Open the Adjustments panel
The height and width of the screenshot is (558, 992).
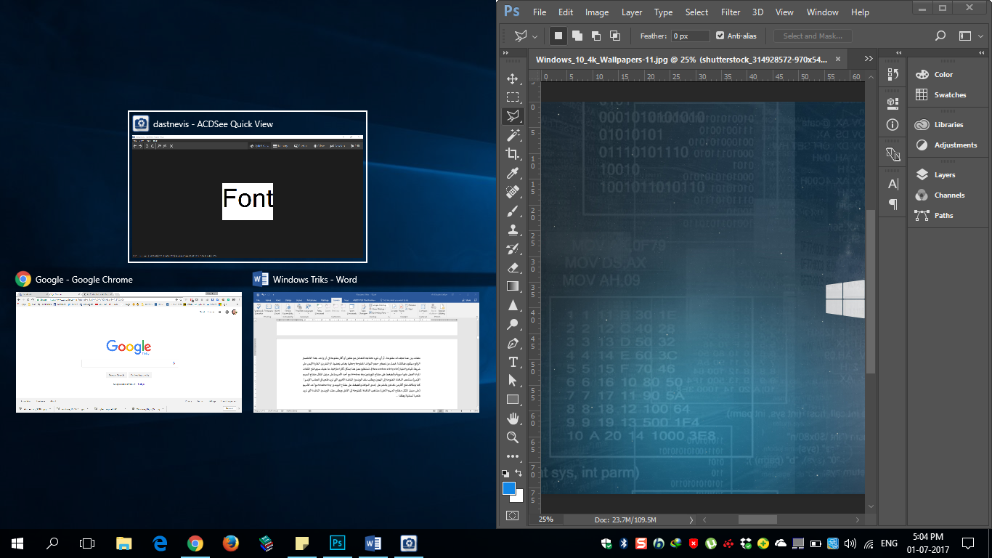955,145
